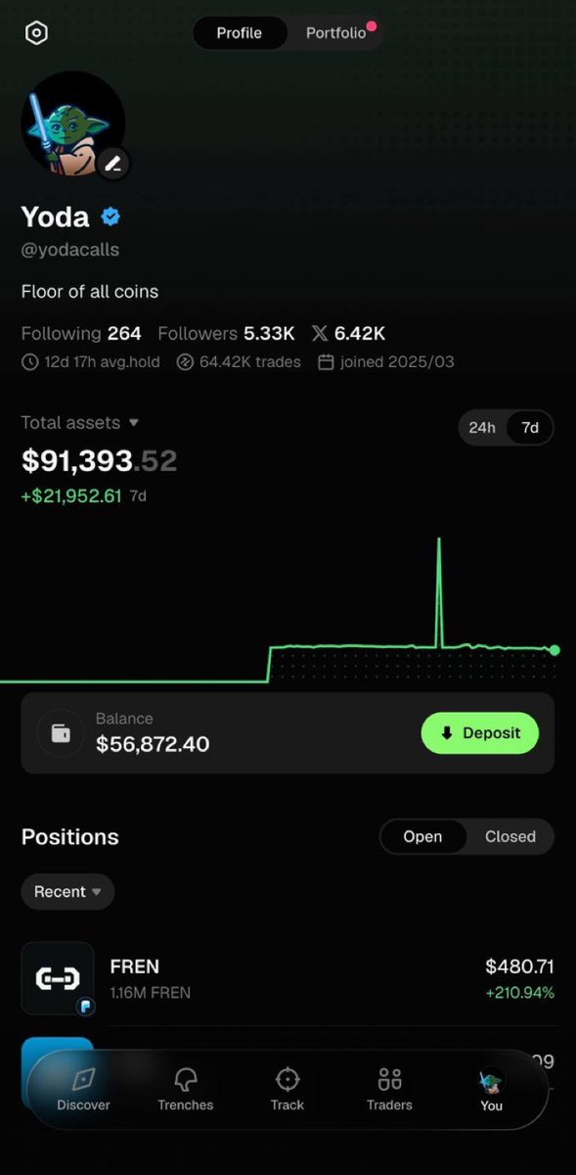Open the Traders grid icon

click(389, 1079)
